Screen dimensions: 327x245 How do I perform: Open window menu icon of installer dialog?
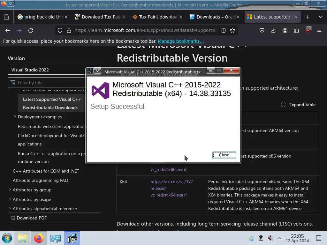click(x=90, y=71)
